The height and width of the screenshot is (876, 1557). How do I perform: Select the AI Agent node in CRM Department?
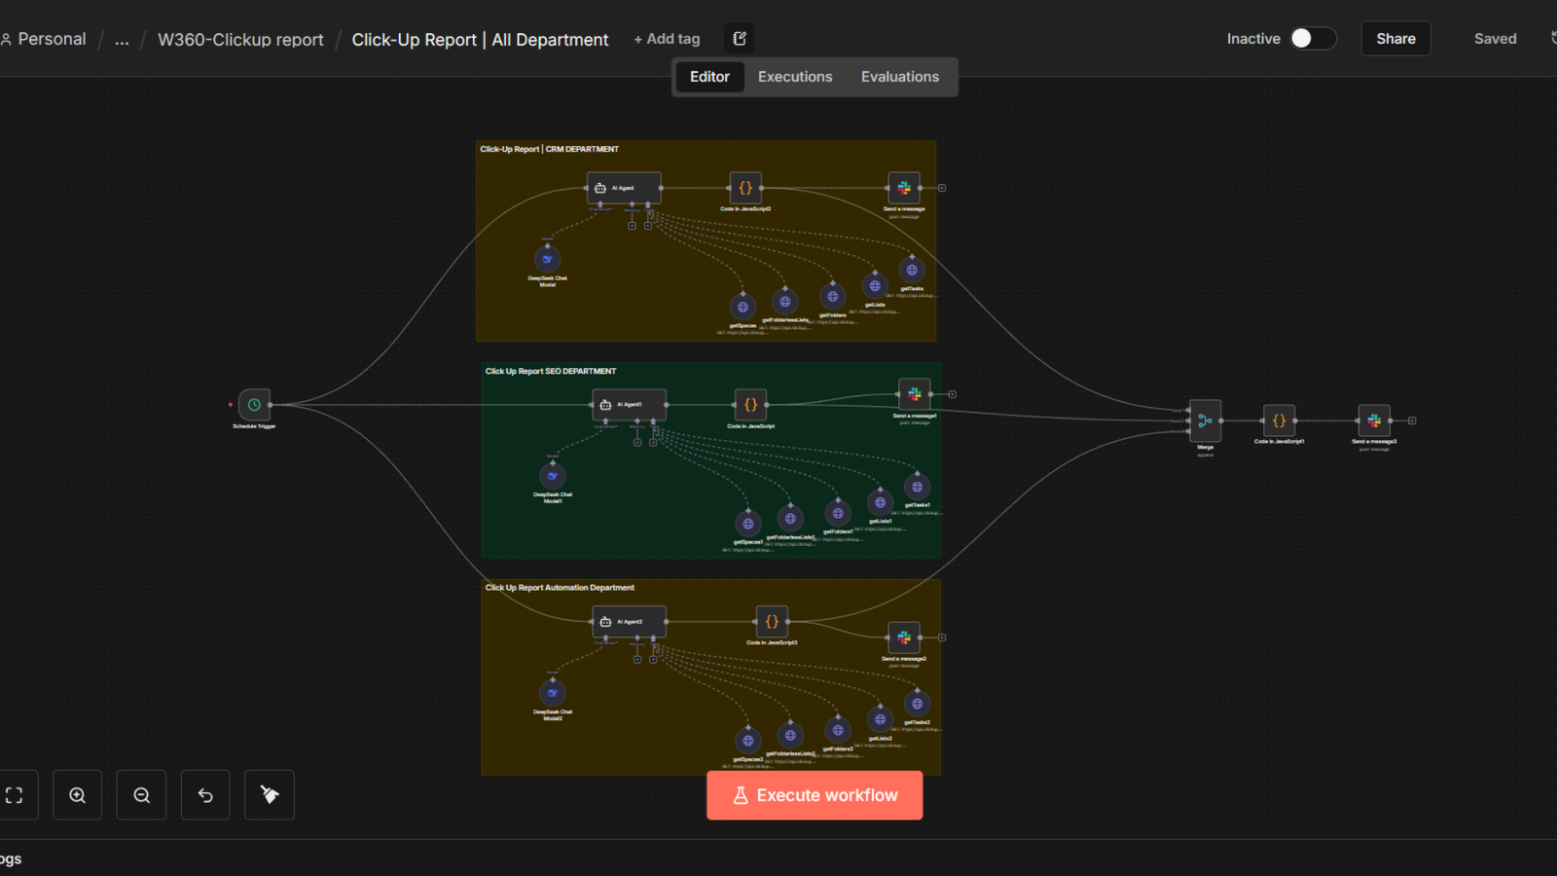point(624,188)
